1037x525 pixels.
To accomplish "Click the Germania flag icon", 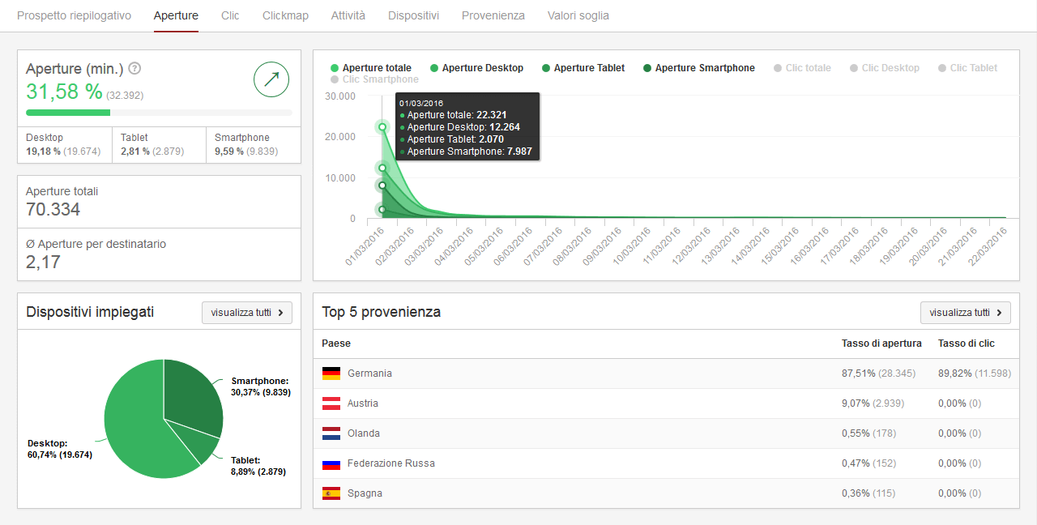I will 331,373.
